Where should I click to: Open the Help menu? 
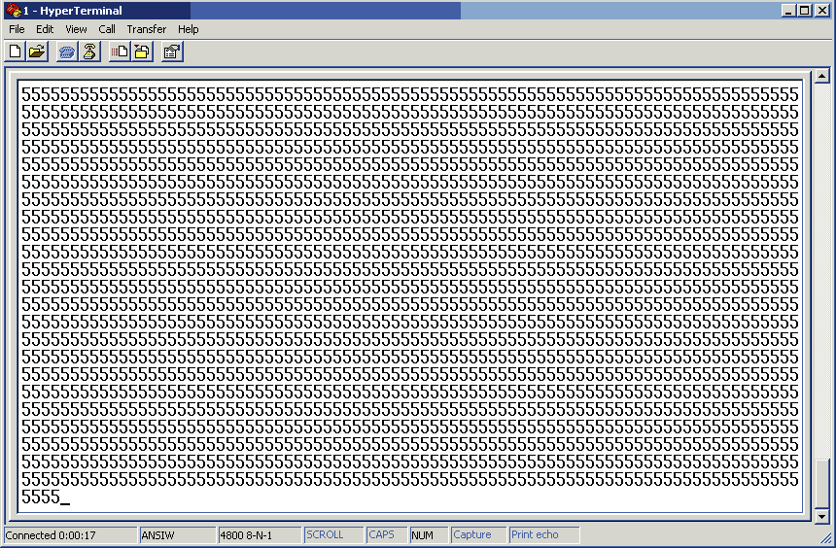click(188, 29)
